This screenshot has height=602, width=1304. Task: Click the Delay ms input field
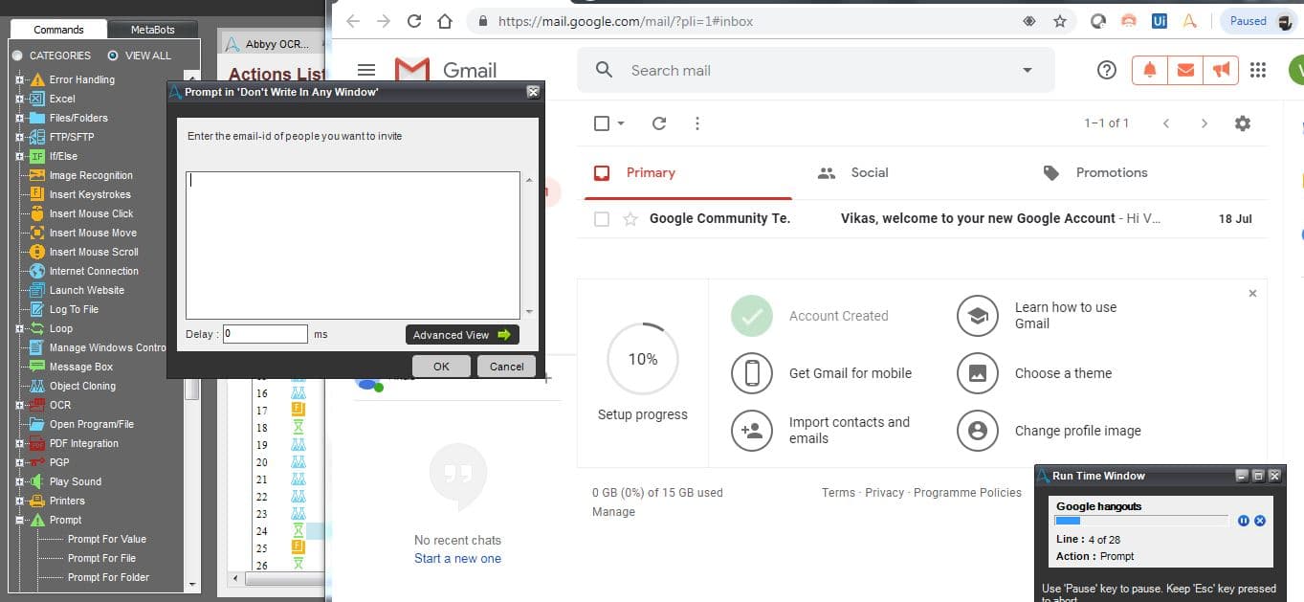click(265, 334)
